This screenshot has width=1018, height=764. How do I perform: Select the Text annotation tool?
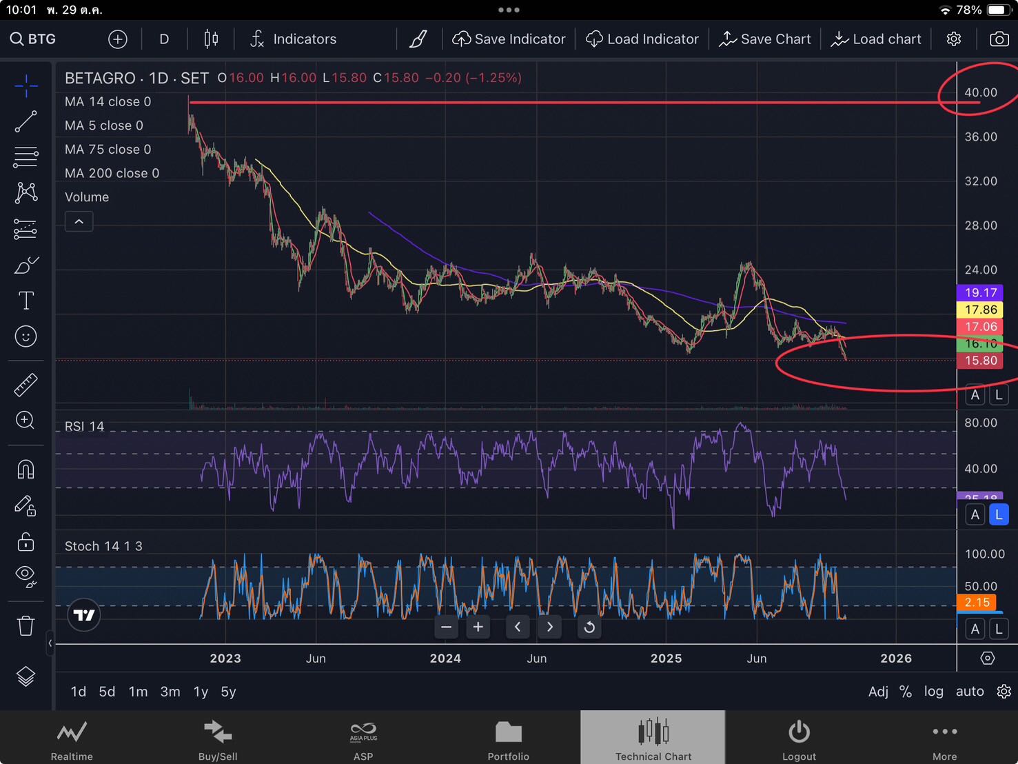(x=26, y=301)
